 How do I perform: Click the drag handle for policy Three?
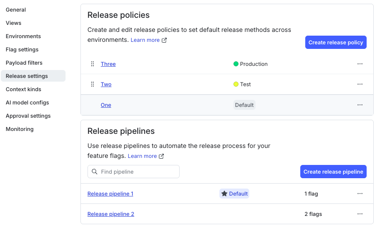pyautogui.click(x=92, y=64)
